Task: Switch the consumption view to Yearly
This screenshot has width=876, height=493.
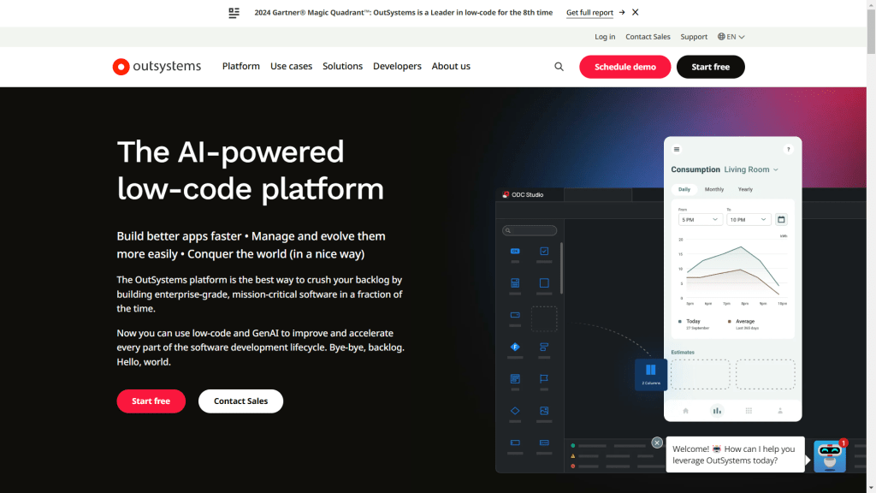Action: click(745, 188)
